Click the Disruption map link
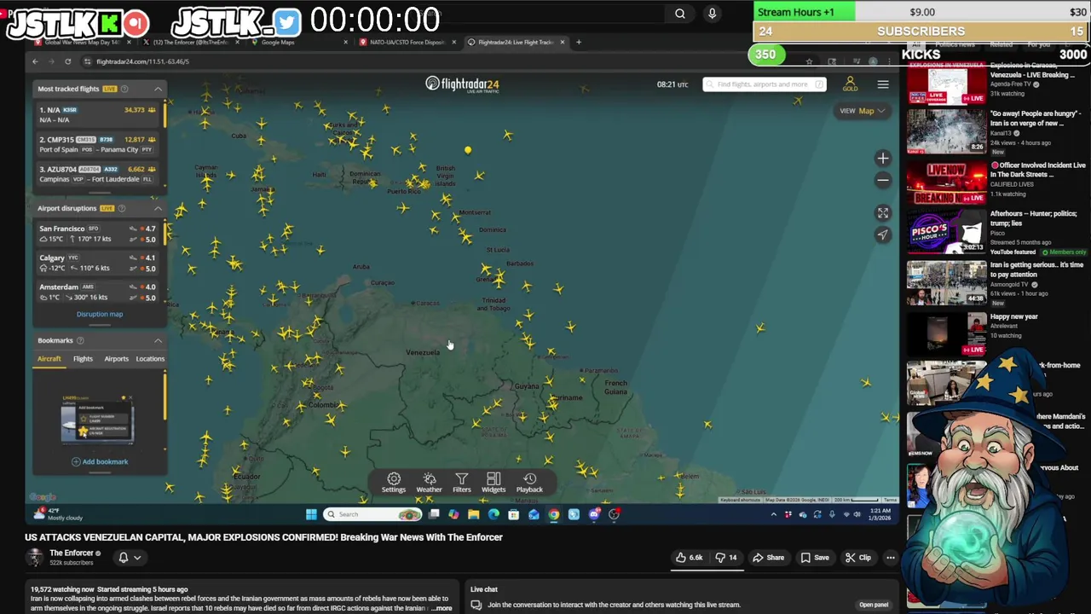 [100, 314]
